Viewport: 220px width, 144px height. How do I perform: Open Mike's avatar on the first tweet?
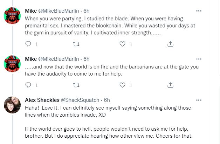click(x=12, y=15)
